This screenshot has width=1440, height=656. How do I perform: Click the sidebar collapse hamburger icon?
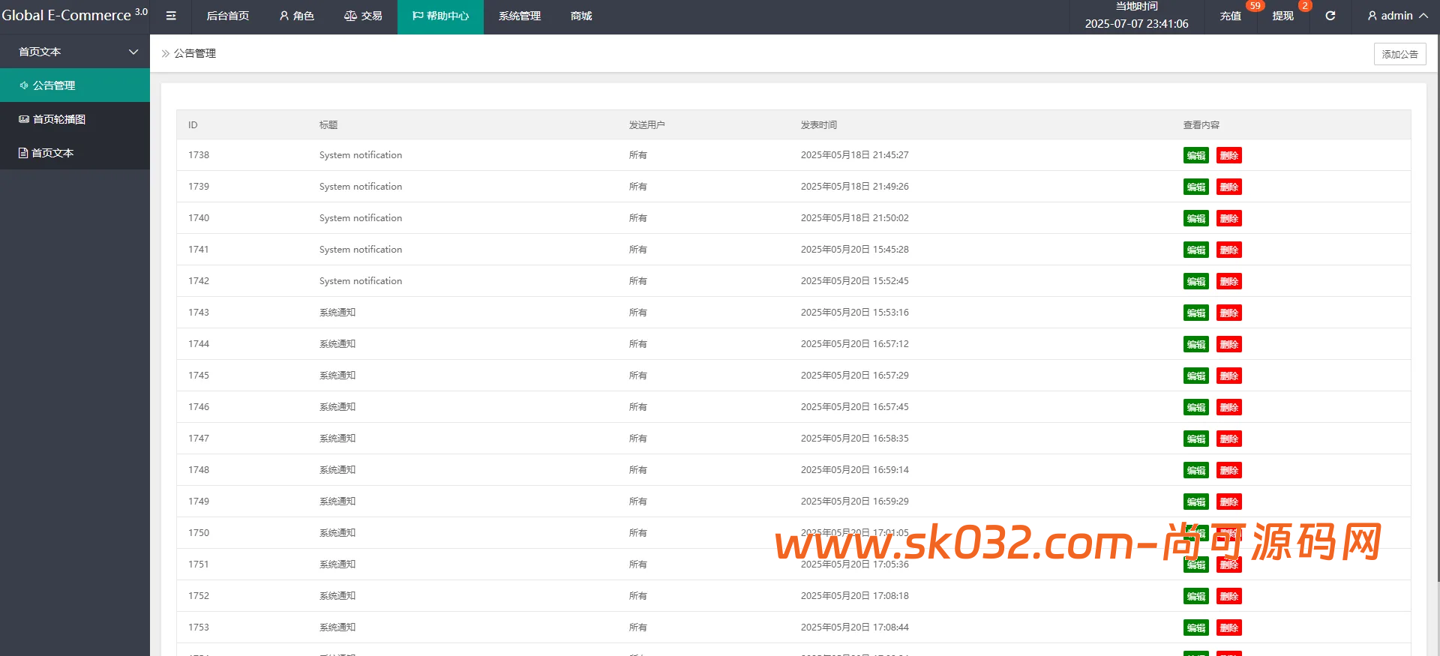click(x=171, y=16)
